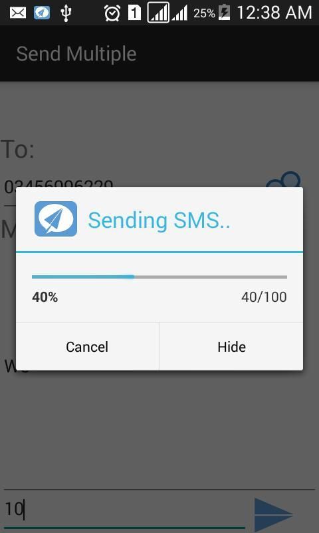This screenshot has height=533, width=319.
Task: Hide the Sending SMS dialog
Action: click(231, 346)
